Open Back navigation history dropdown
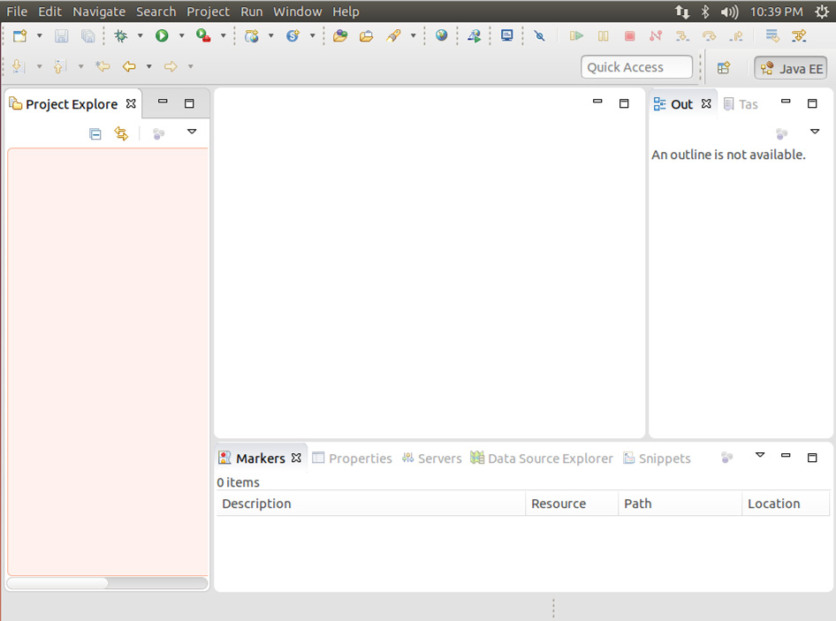The image size is (836, 621). (148, 66)
